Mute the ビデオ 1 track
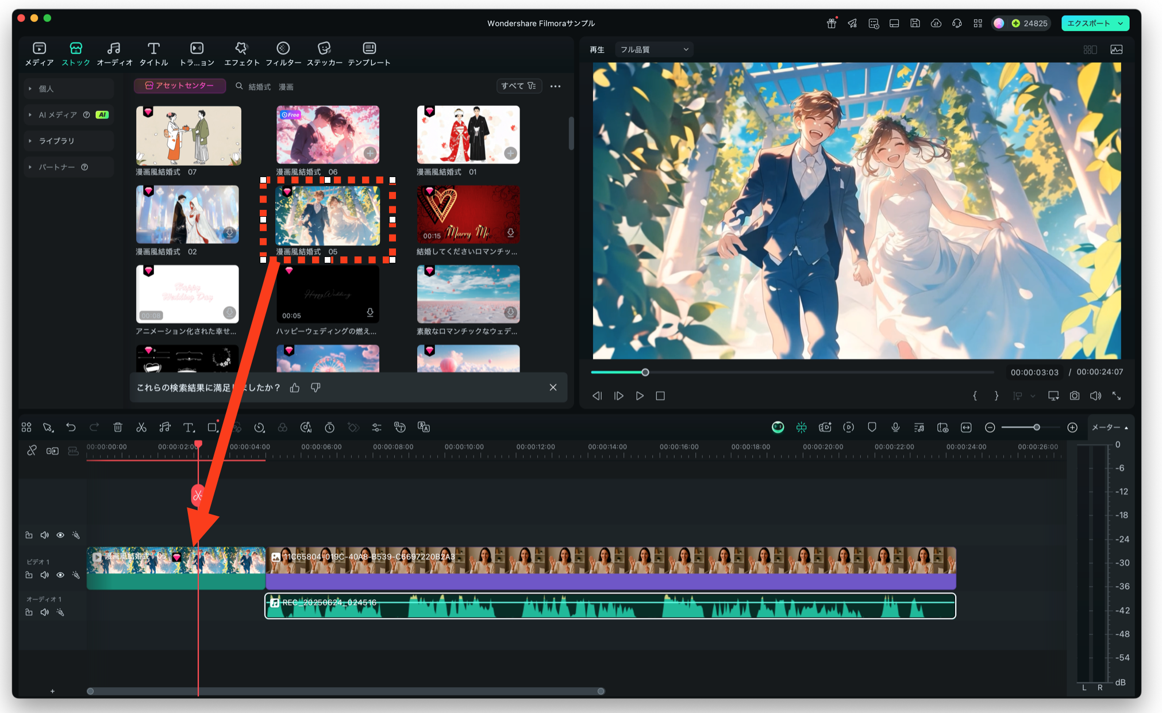Viewport: 1162px width, 713px height. pyautogui.click(x=45, y=575)
